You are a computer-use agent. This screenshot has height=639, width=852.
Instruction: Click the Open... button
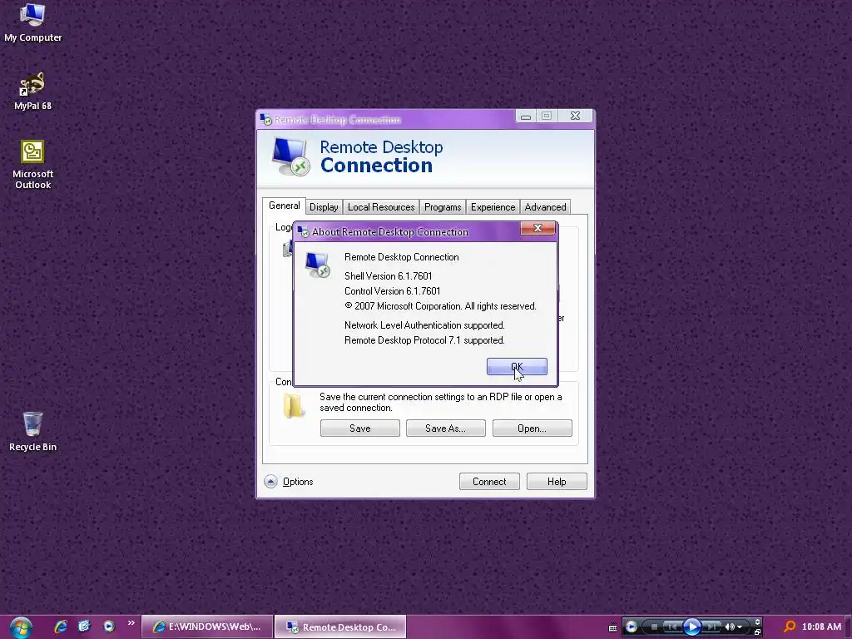click(532, 428)
